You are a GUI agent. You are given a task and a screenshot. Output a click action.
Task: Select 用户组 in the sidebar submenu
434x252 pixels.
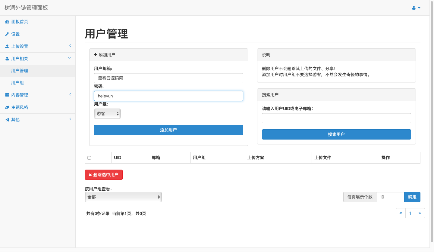click(17, 83)
